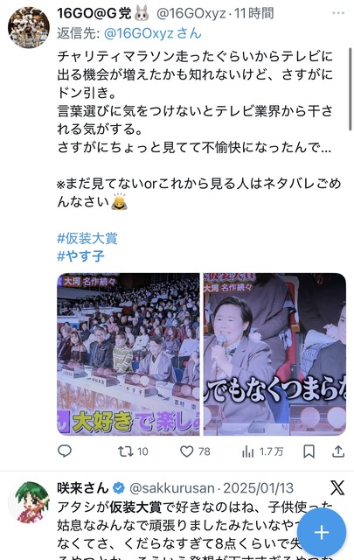Like the tweet with 78 likes
Image resolution: width=354 pixels, height=560 pixels.
(x=195, y=451)
